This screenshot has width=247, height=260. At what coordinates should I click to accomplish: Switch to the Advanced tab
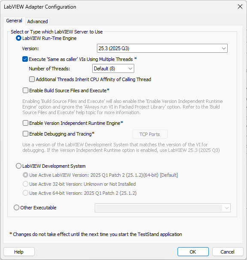[37, 21]
